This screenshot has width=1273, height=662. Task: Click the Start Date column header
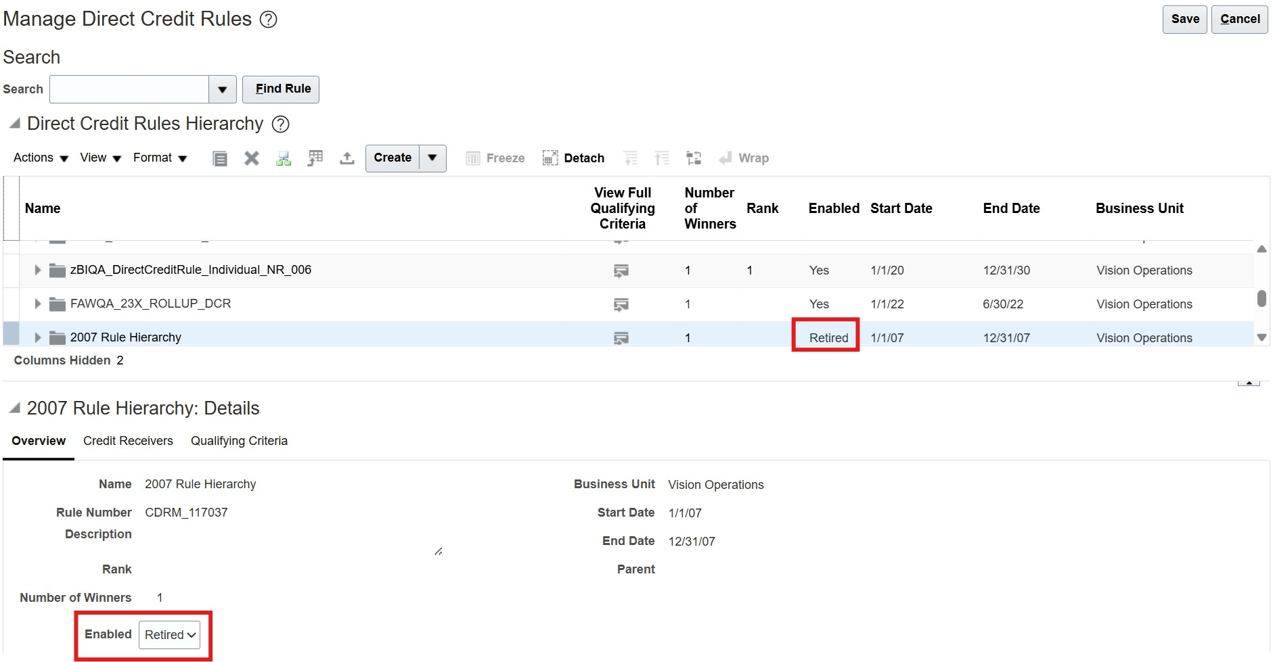coord(901,209)
